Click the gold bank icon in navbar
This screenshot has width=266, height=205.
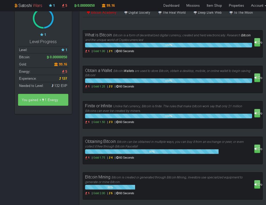pos(104,5)
